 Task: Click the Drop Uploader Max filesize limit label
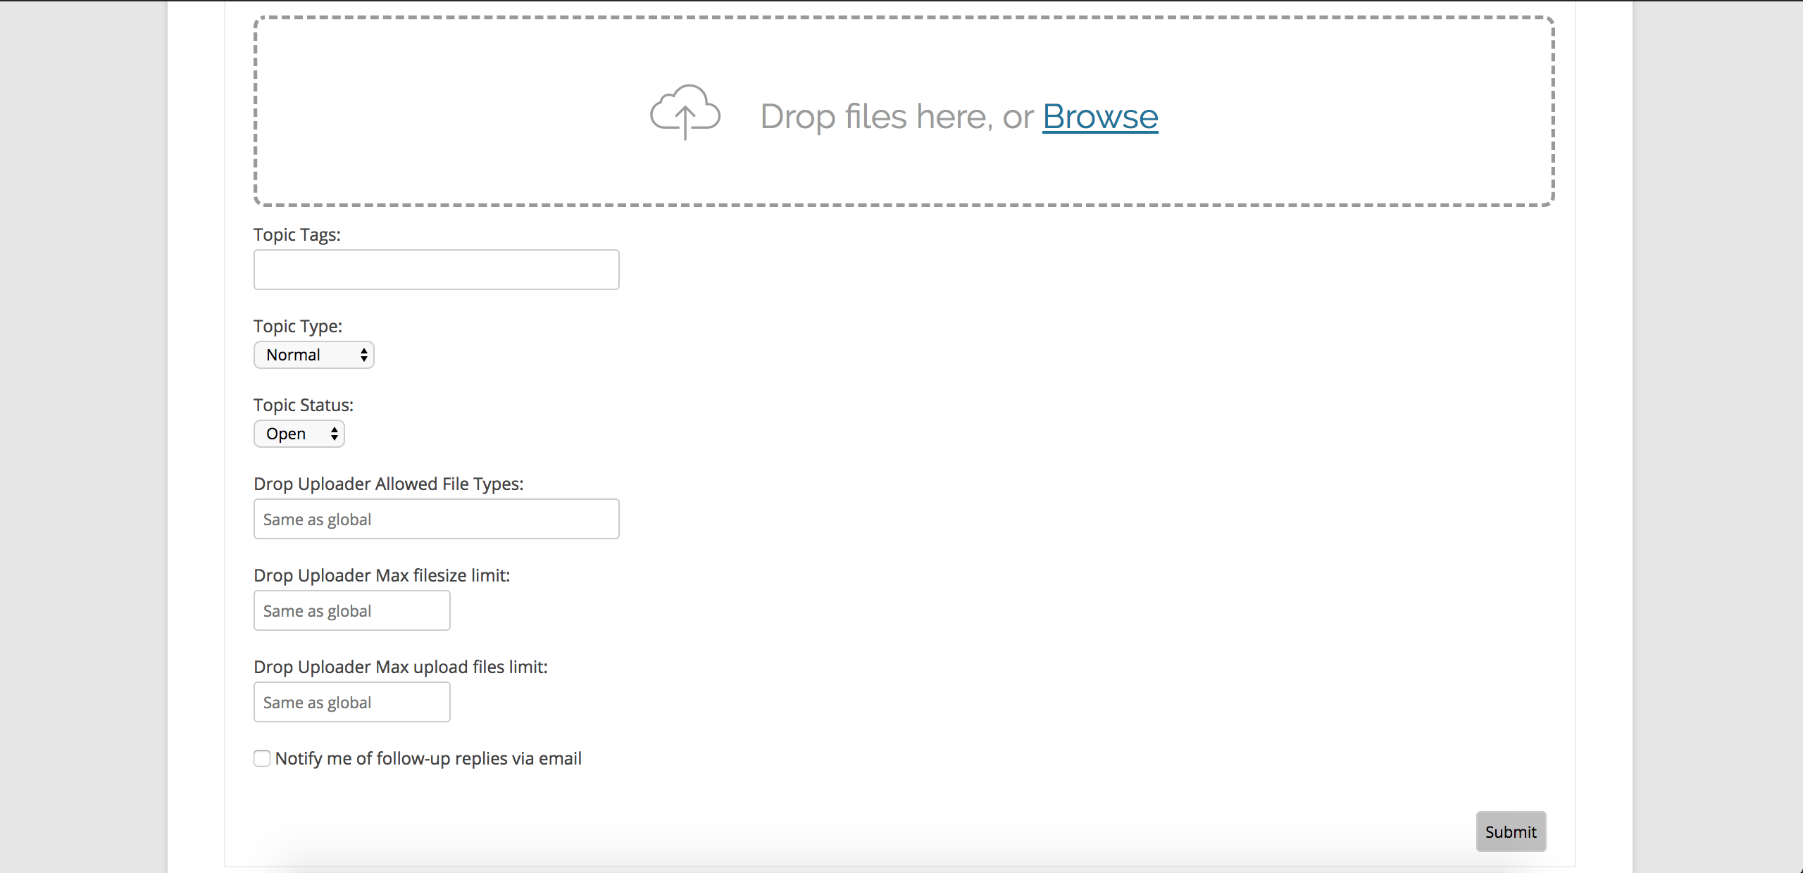[381, 575]
